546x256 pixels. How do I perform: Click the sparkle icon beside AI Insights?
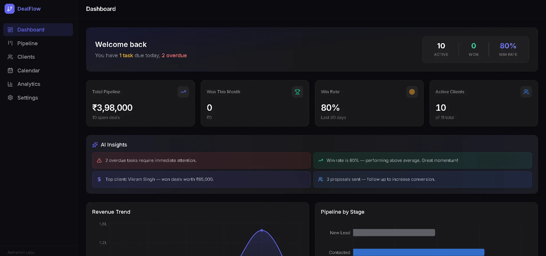pyautogui.click(x=95, y=145)
